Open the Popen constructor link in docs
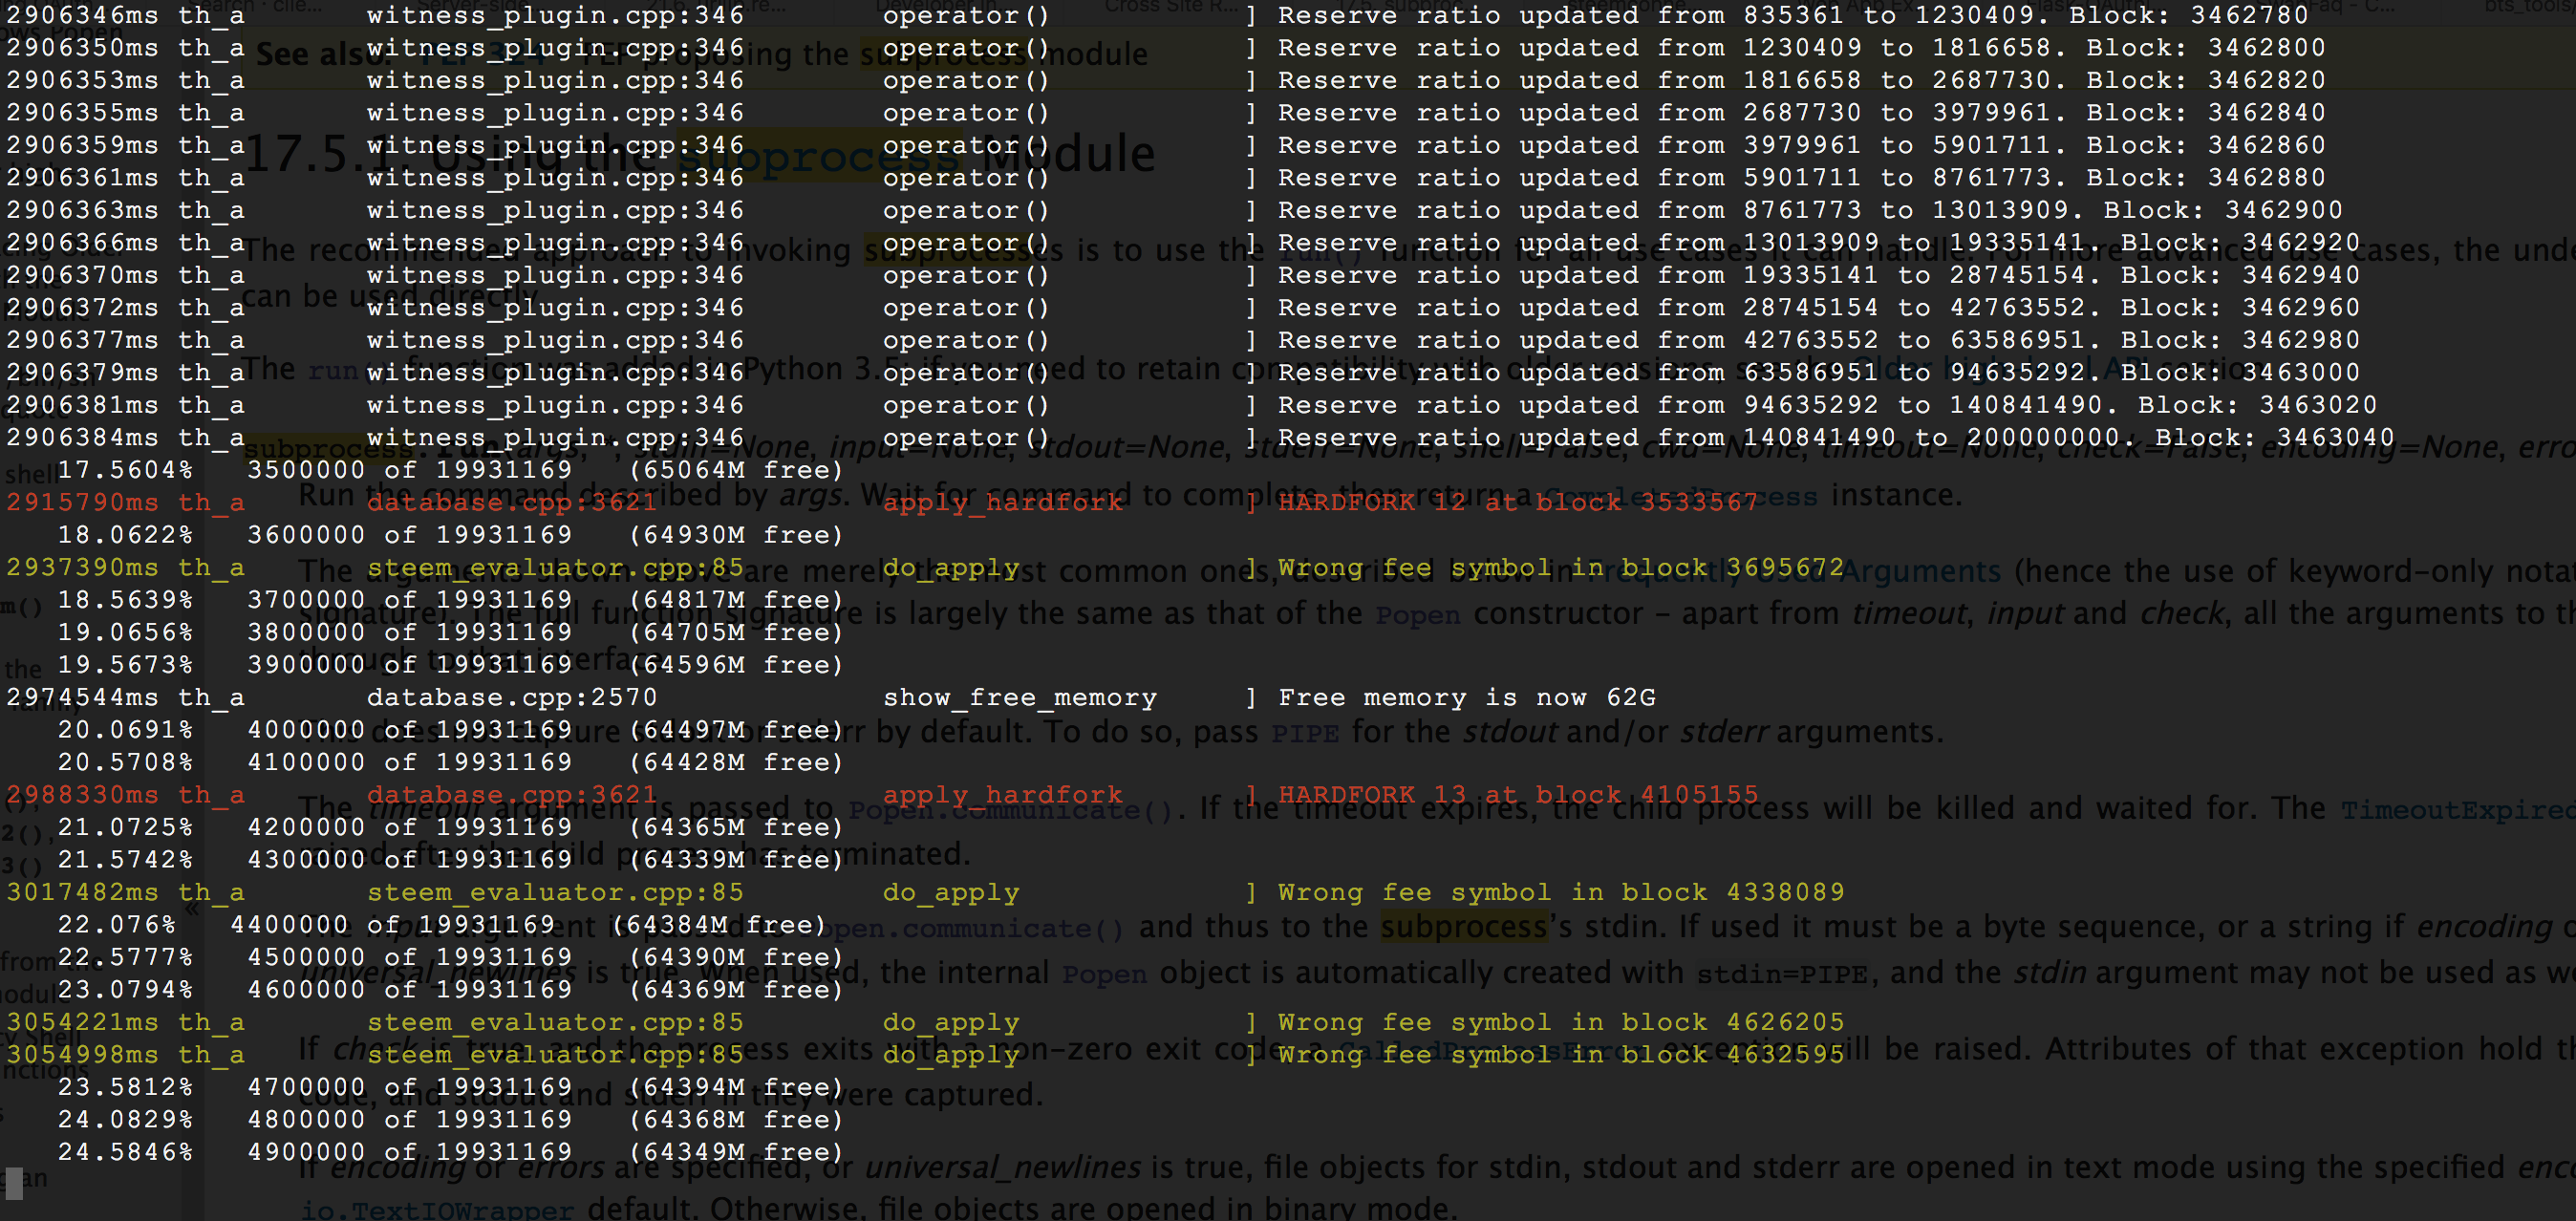 1417,614
